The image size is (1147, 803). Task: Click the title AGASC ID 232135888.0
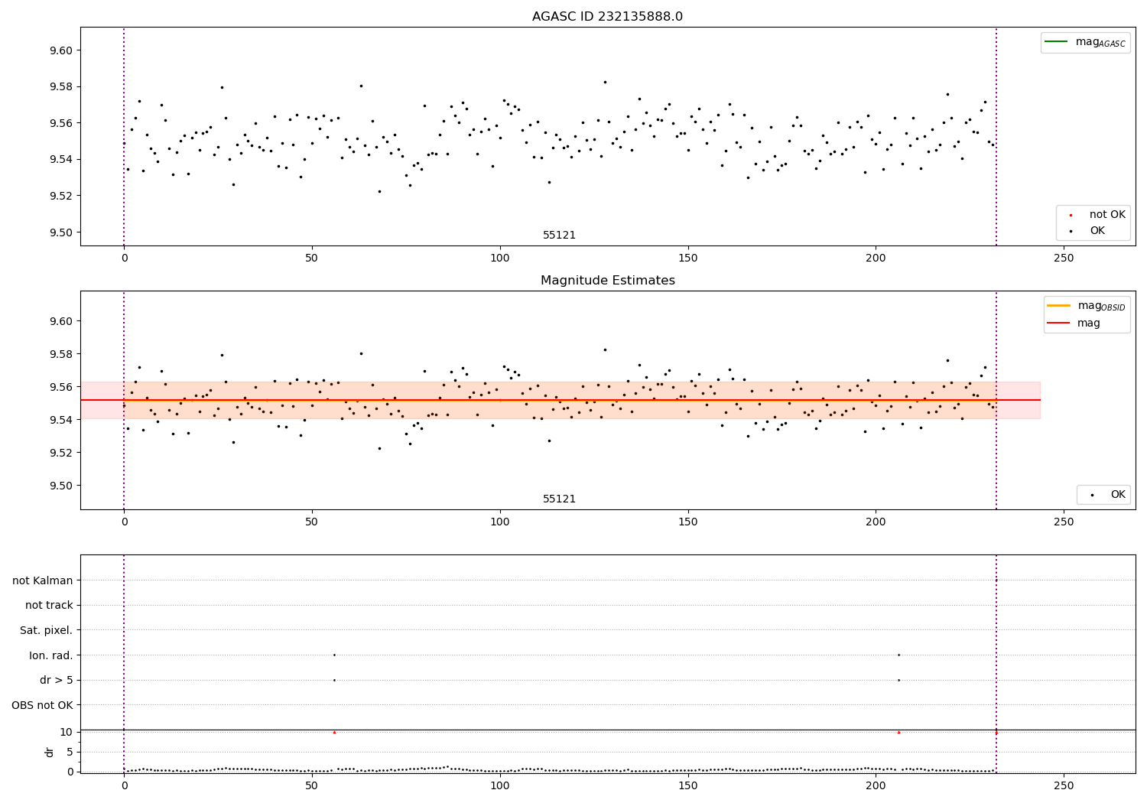(607, 17)
